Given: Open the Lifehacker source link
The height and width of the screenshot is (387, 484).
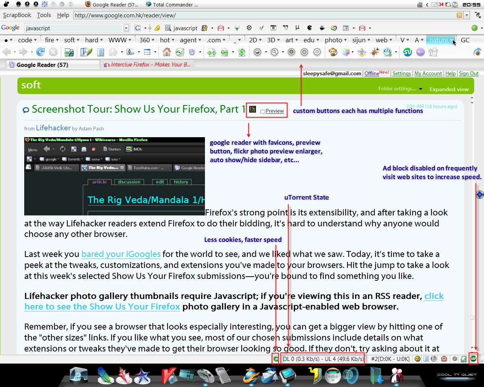Looking at the screenshot, I should tap(53, 128).
